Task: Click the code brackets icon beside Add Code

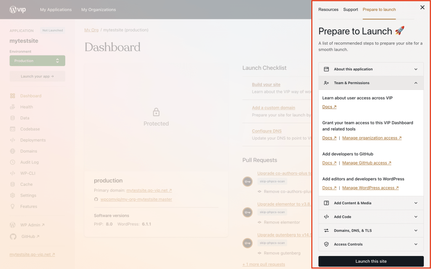Action: 326,217
